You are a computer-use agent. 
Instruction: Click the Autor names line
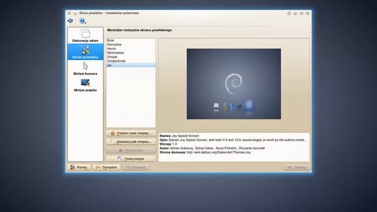pyautogui.click(x=212, y=148)
